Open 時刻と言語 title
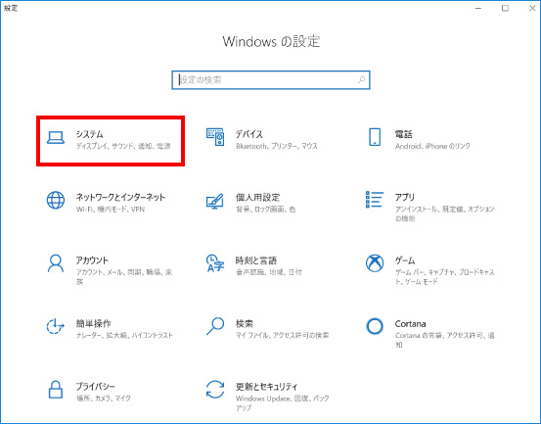541x424 pixels. [x=256, y=260]
